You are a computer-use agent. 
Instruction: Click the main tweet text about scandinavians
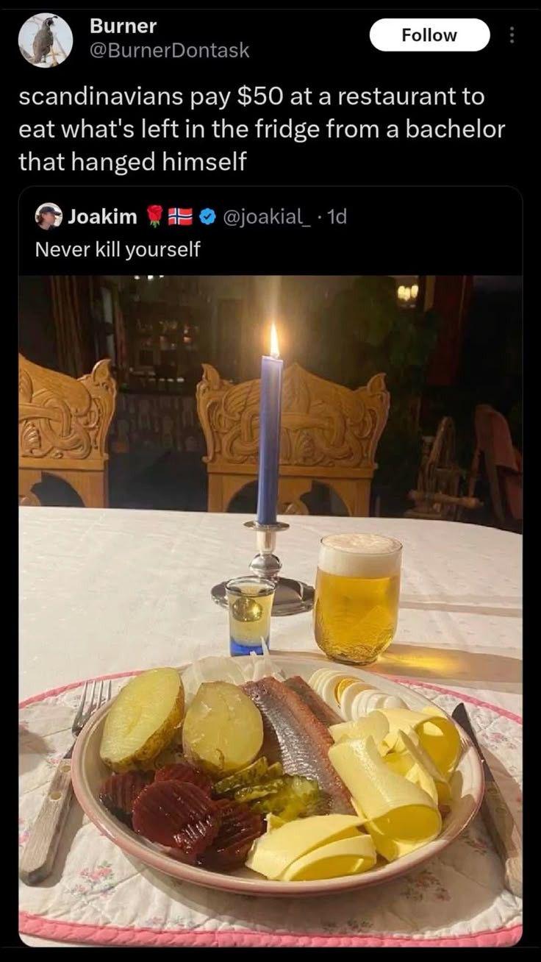(262, 129)
